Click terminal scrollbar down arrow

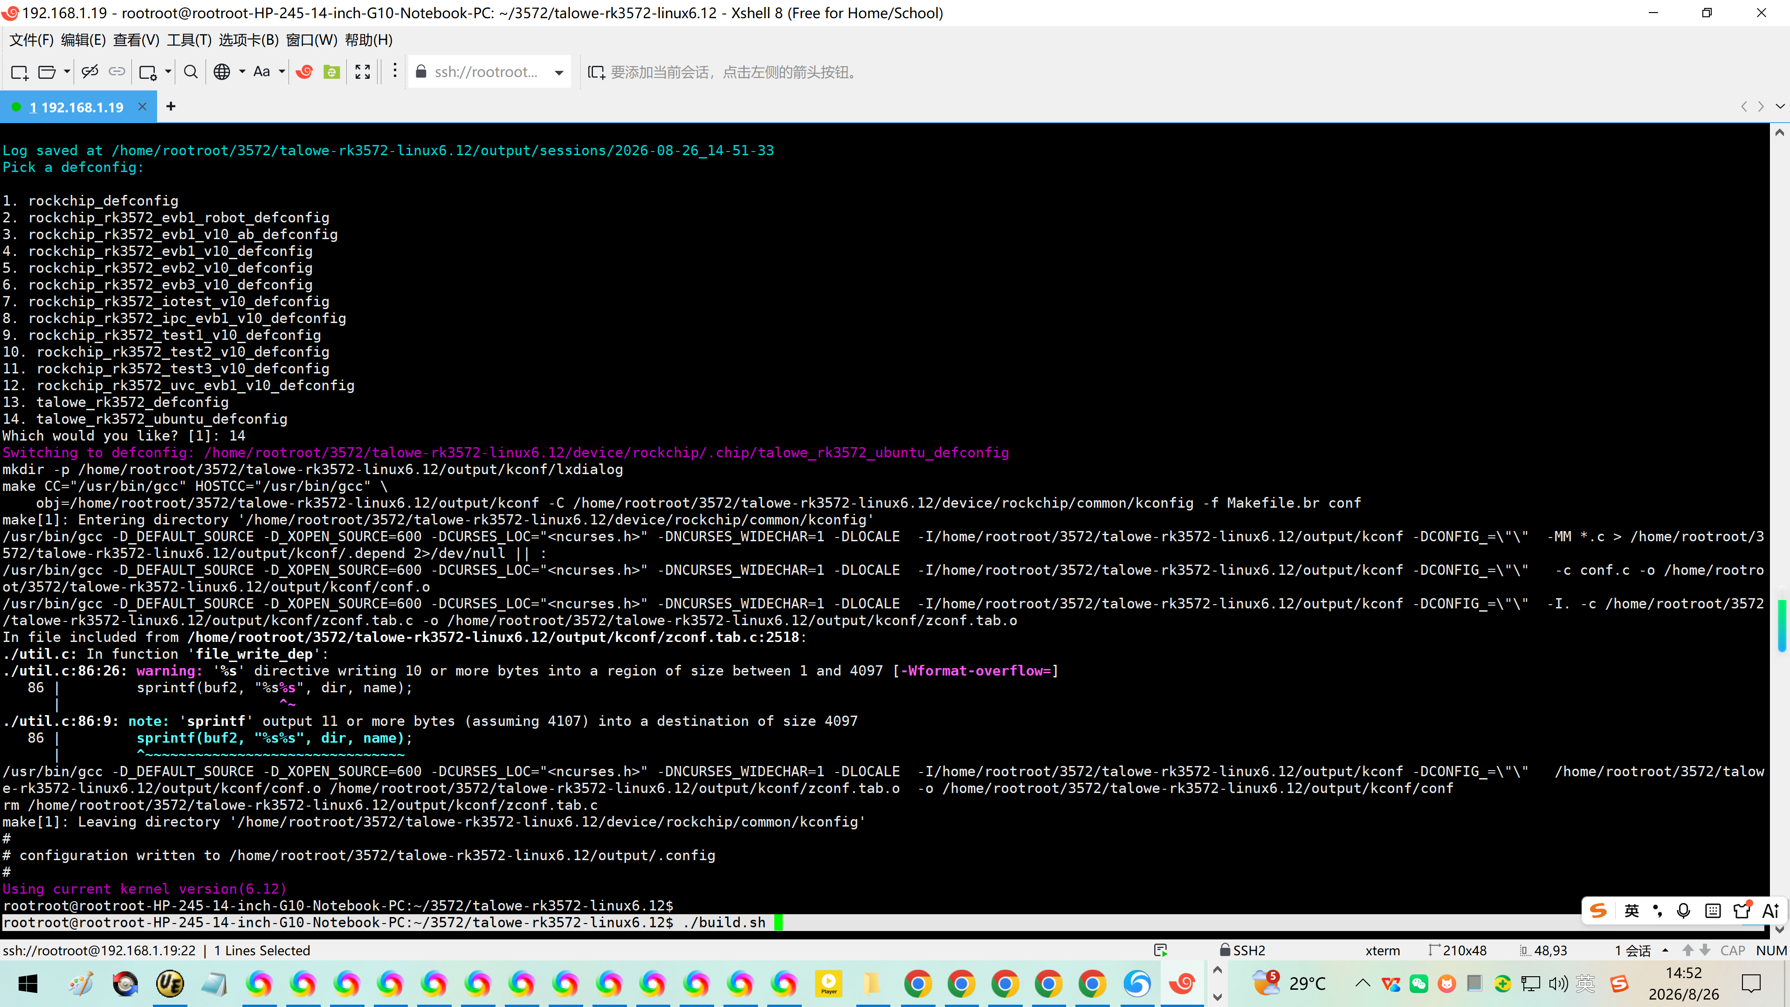1780,929
